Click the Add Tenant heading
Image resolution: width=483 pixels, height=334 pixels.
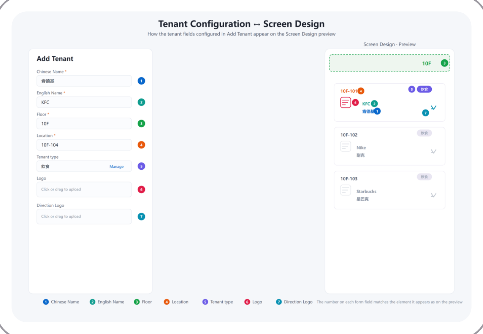pos(55,59)
